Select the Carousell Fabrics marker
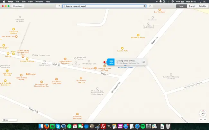 (14, 29)
